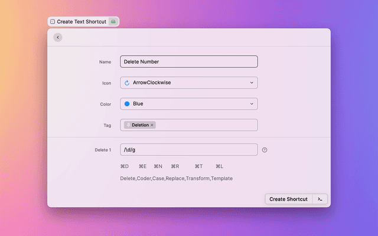Screen dimensions: 378x236
Task: Click the green extension icon in title
Action: click(x=113, y=21)
